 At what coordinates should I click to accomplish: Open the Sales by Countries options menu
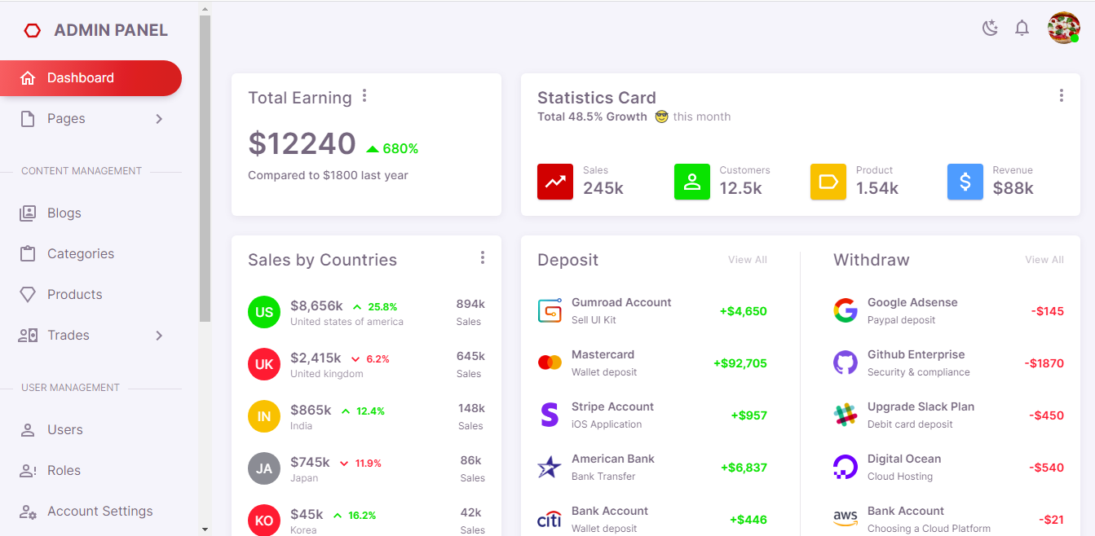[483, 258]
